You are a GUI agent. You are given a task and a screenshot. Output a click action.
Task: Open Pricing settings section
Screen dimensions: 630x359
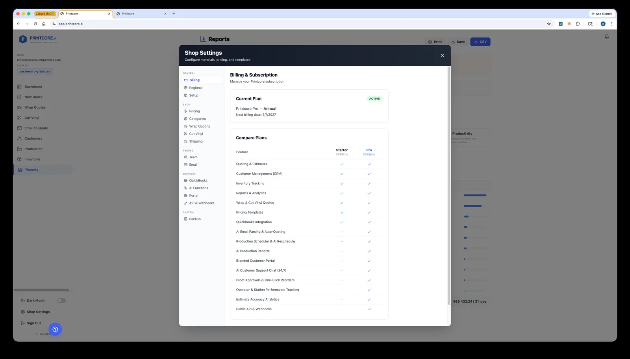(x=202, y=111)
